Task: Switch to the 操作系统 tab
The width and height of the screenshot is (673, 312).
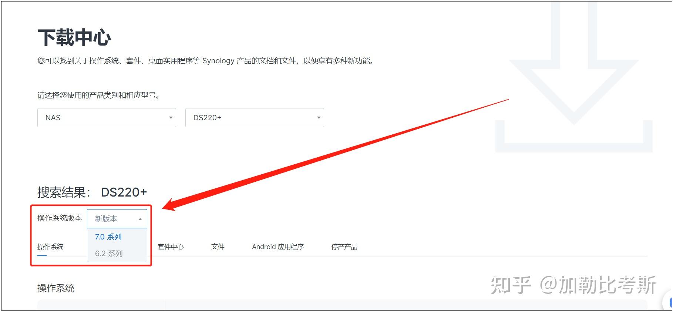Action: pos(50,247)
